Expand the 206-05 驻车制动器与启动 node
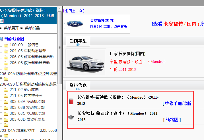Image resolution: width=204 pixels, height=140 pixels. tap(1, 57)
